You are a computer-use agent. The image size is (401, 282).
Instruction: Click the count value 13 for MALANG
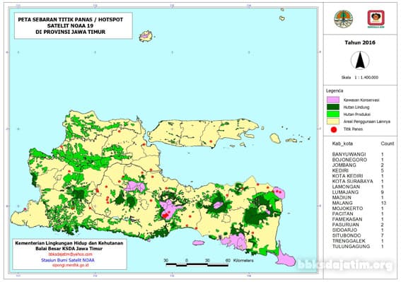click(x=383, y=203)
